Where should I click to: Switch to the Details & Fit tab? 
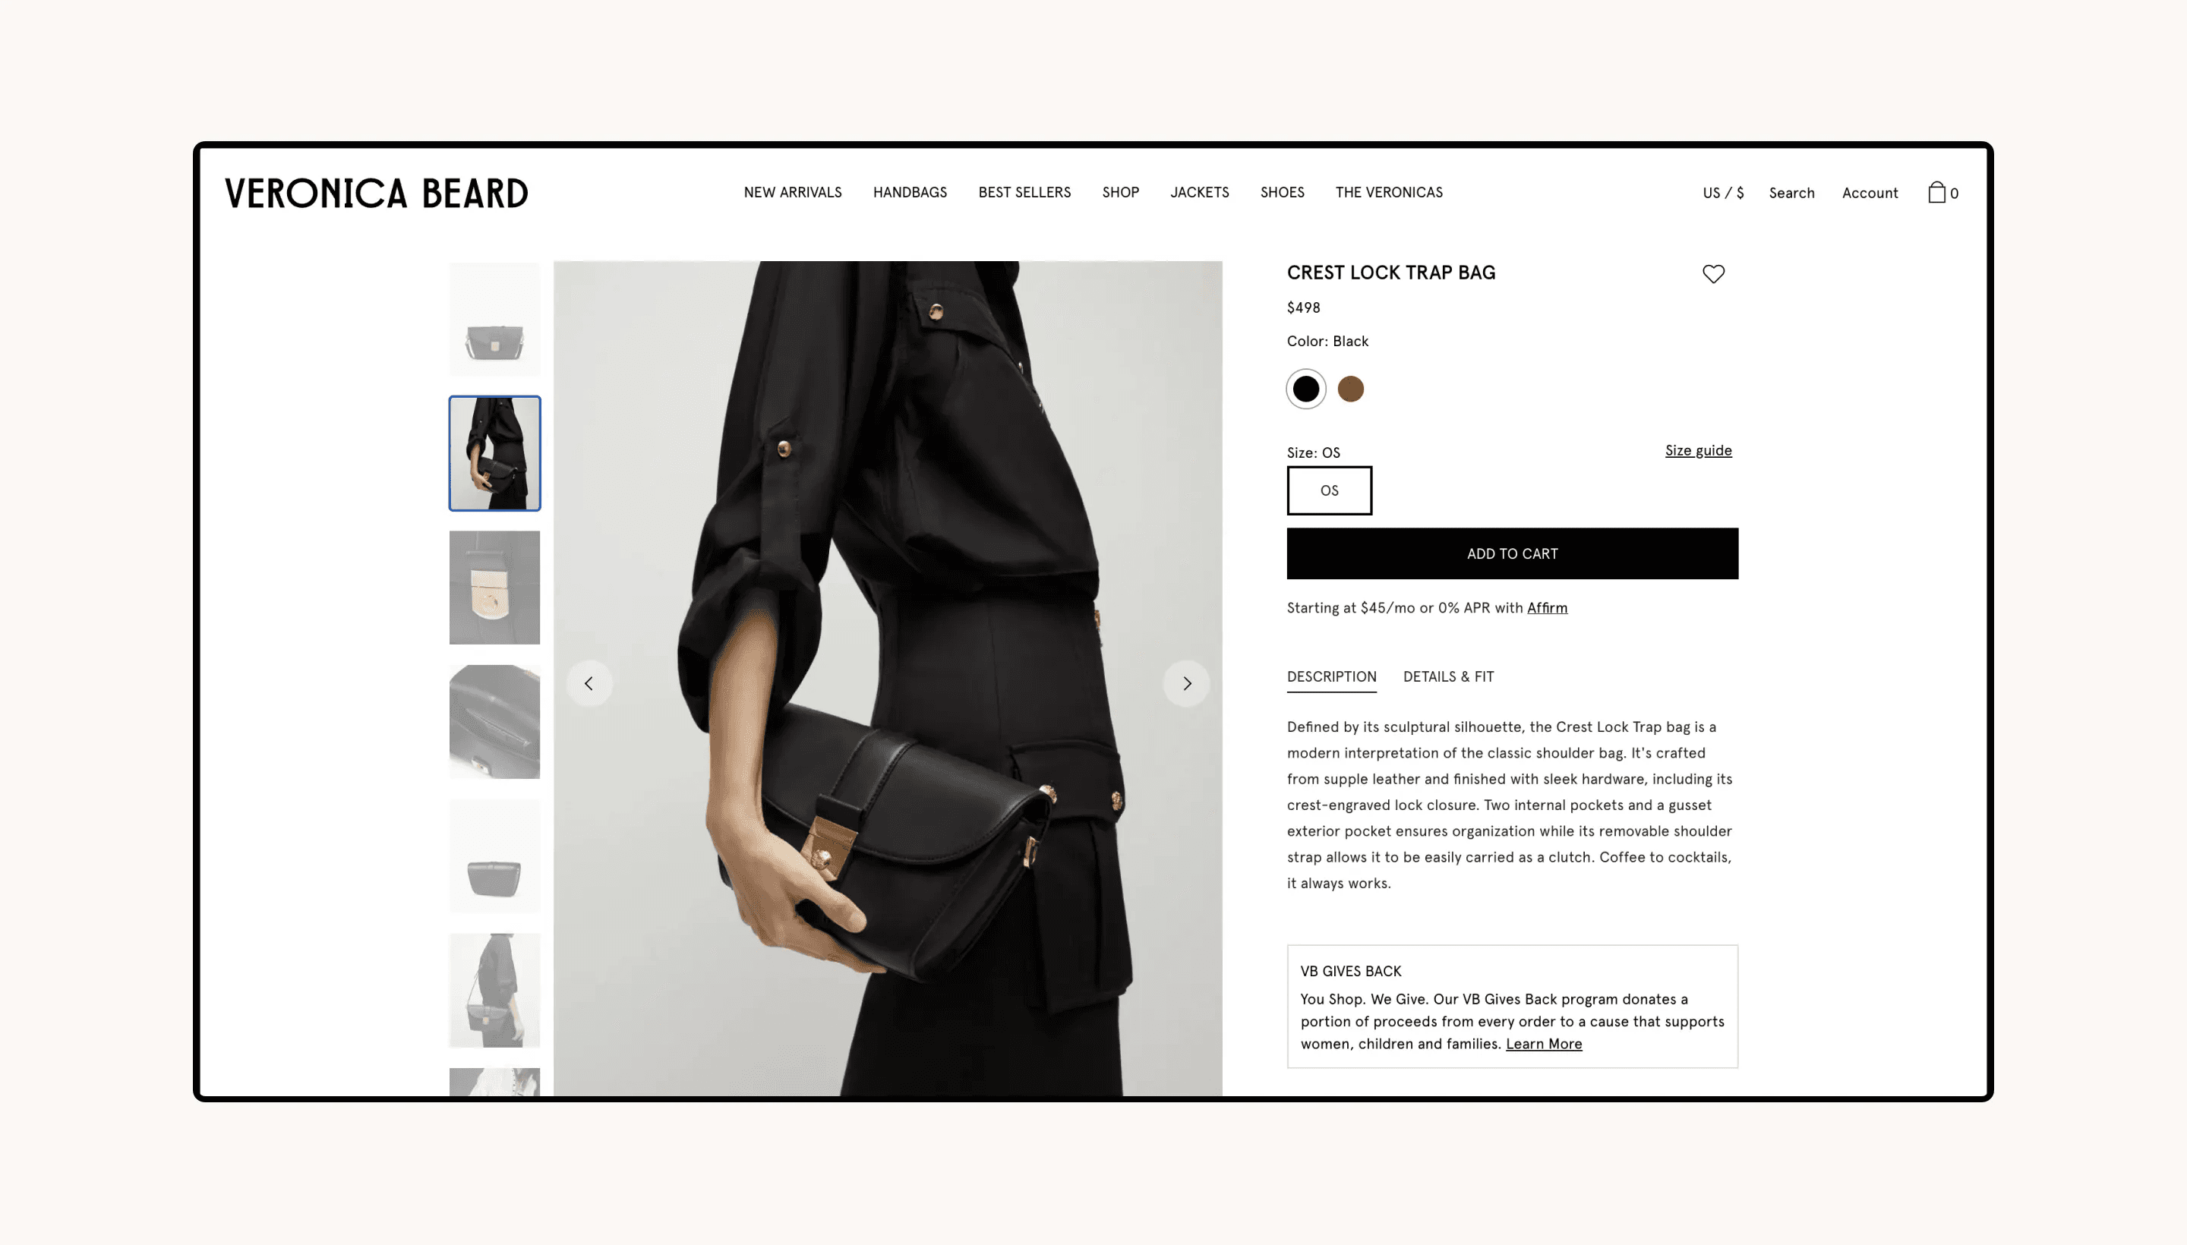[x=1448, y=676]
